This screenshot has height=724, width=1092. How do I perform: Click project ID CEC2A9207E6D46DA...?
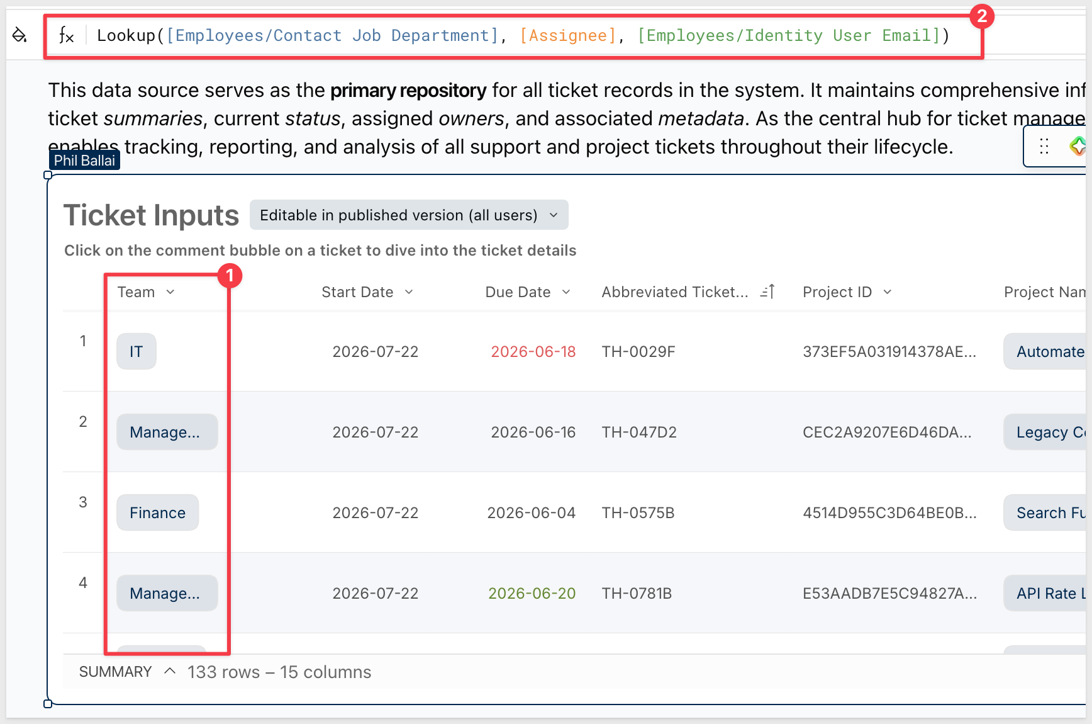[x=887, y=432]
